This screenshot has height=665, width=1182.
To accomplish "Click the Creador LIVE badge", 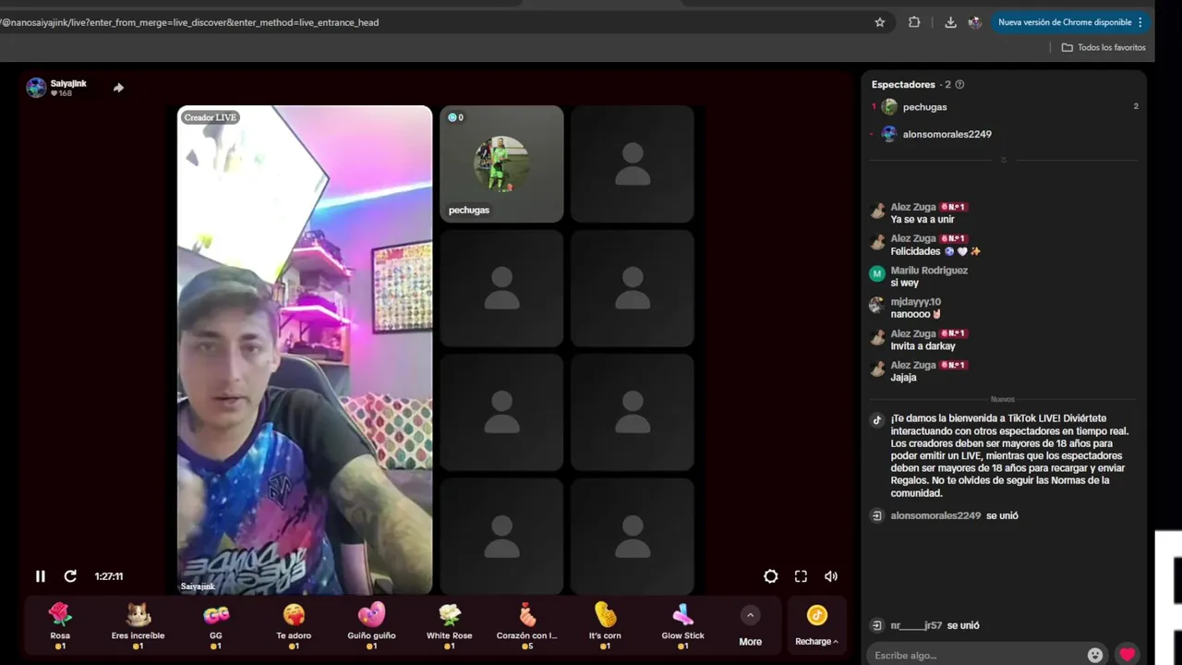I will click(x=211, y=117).
